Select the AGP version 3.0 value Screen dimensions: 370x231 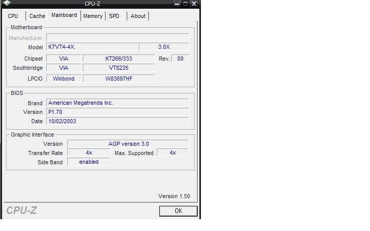(x=128, y=144)
